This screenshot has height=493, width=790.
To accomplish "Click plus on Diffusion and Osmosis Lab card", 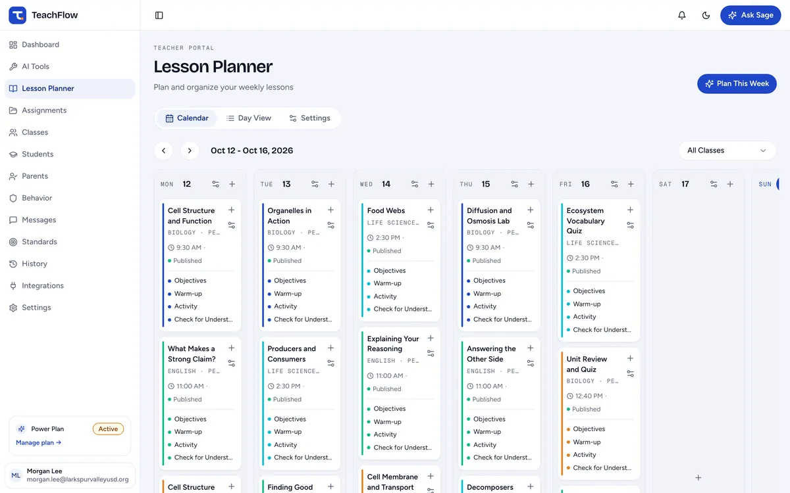I will coord(530,210).
